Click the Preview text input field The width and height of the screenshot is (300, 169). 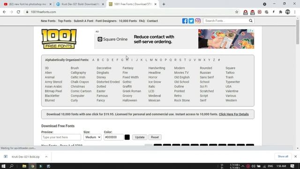coord(61,137)
